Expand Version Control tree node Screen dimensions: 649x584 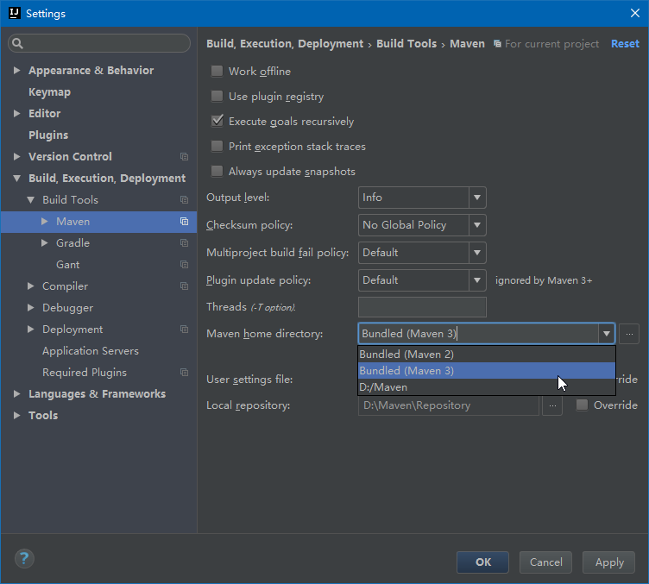coord(16,157)
